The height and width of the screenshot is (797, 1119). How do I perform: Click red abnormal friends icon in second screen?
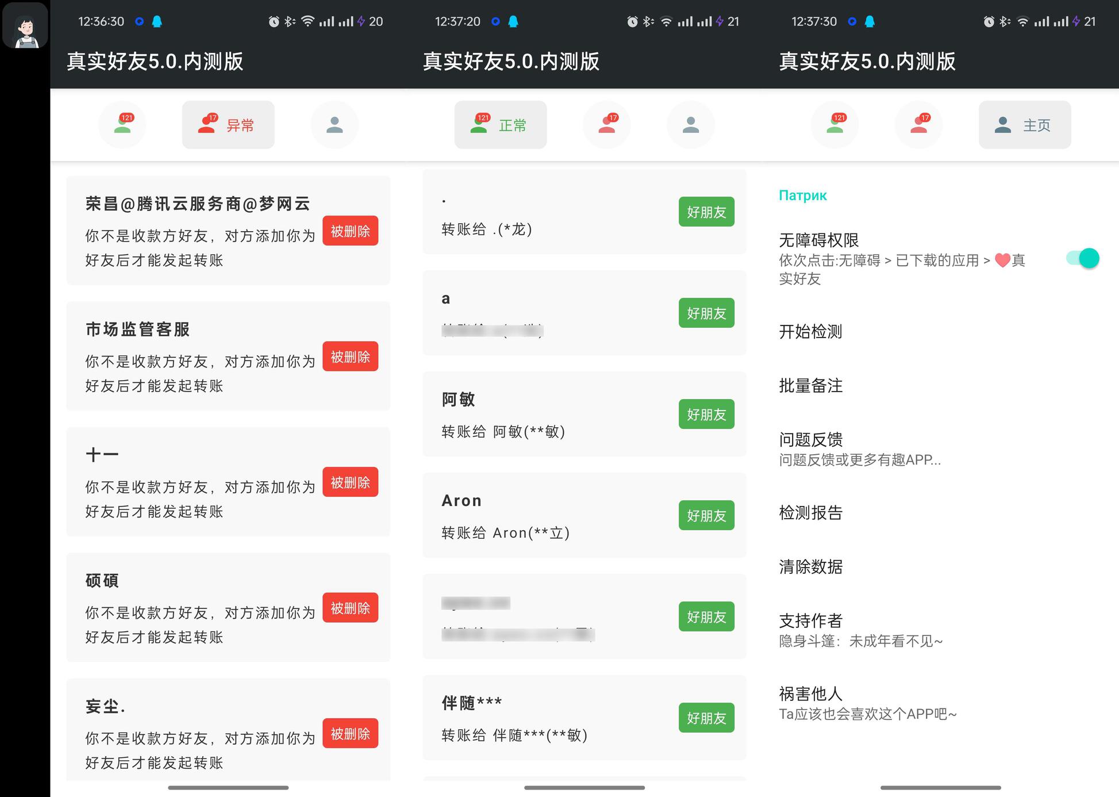607,125
